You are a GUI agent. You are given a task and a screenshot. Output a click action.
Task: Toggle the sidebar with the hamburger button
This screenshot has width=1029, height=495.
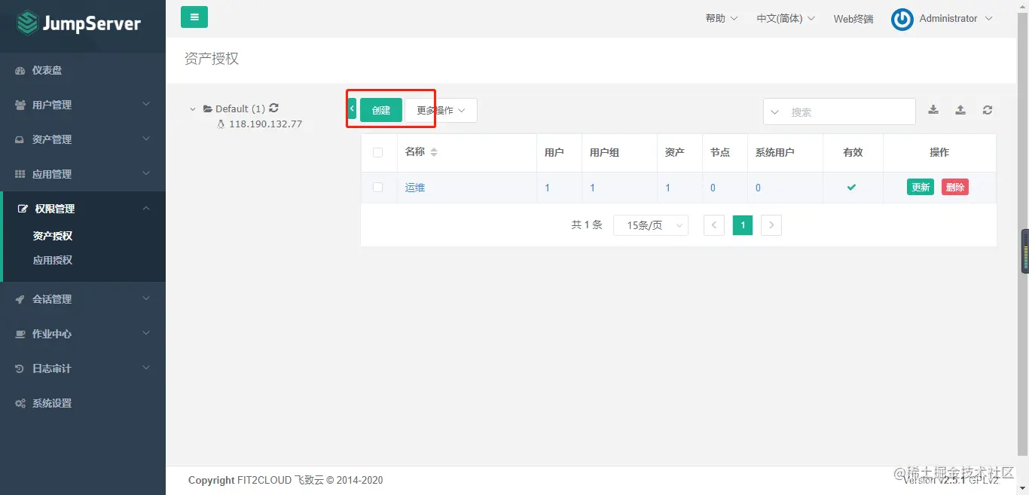[194, 17]
